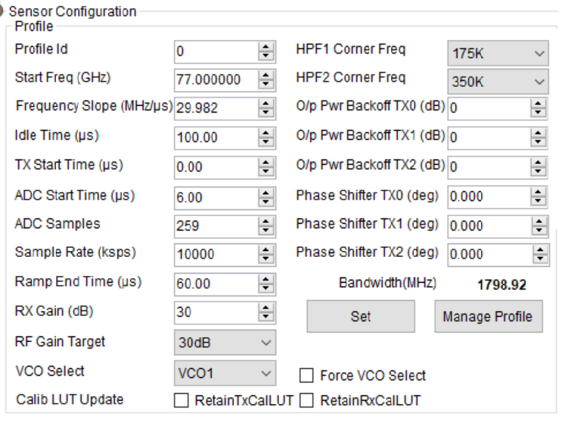The height and width of the screenshot is (421, 568).
Task: Click the Phase Shifter TX0 spinner arrows
Action: point(539,196)
